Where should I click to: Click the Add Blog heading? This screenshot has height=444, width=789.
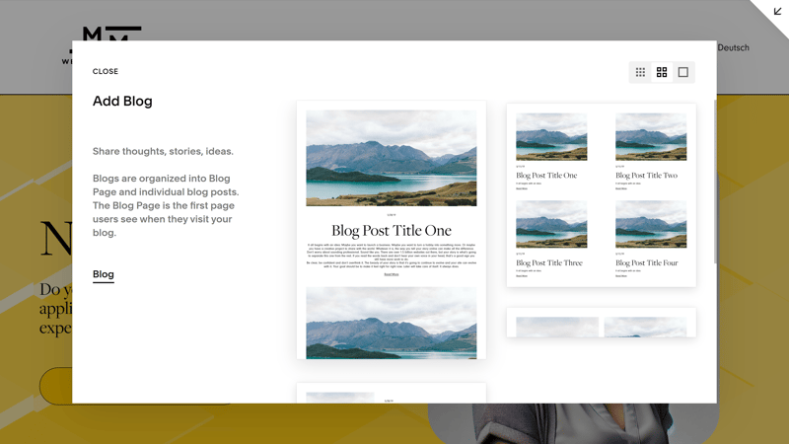[122, 102]
